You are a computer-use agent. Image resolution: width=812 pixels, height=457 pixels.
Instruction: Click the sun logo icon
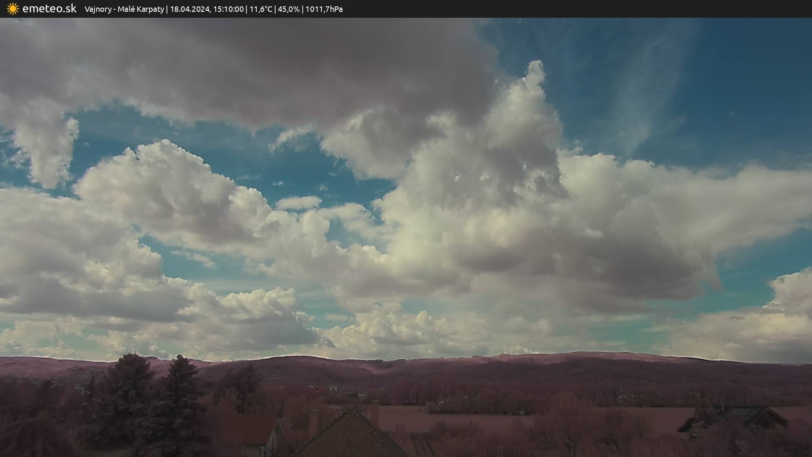(x=13, y=9)
